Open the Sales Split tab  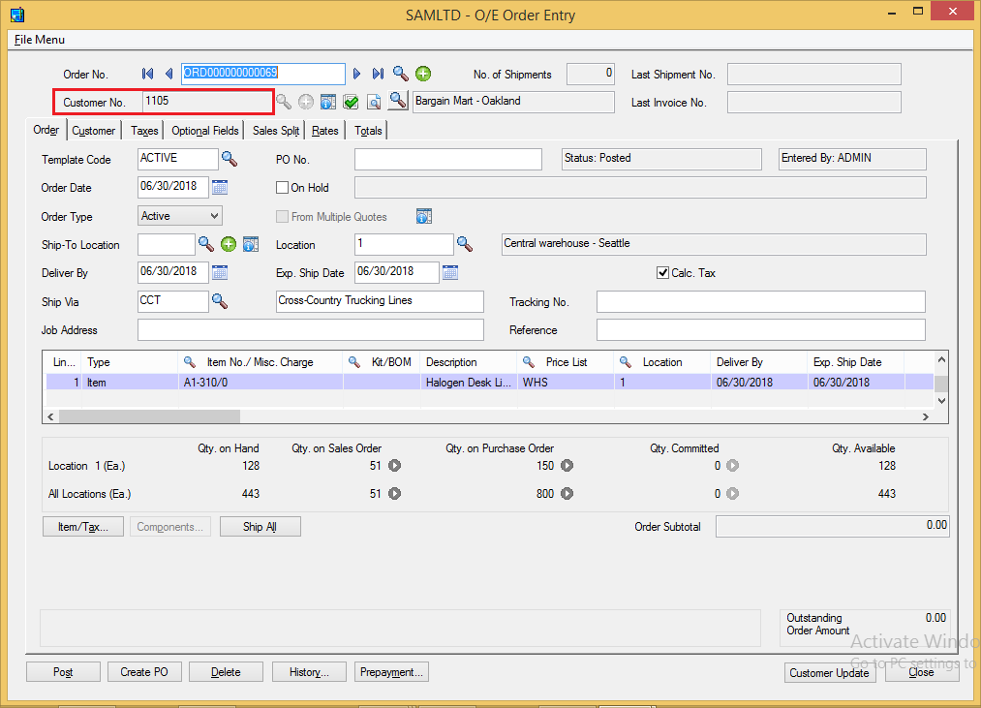pyautogui.click(x=276, y=131)
